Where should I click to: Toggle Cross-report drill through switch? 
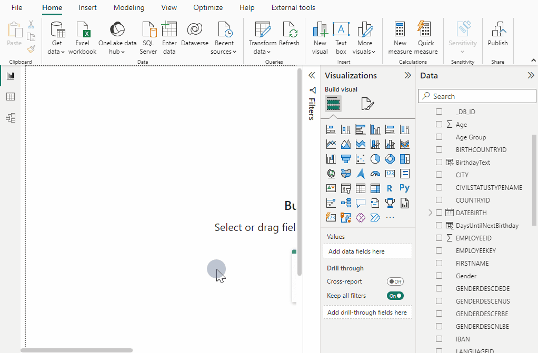point(395,281)
